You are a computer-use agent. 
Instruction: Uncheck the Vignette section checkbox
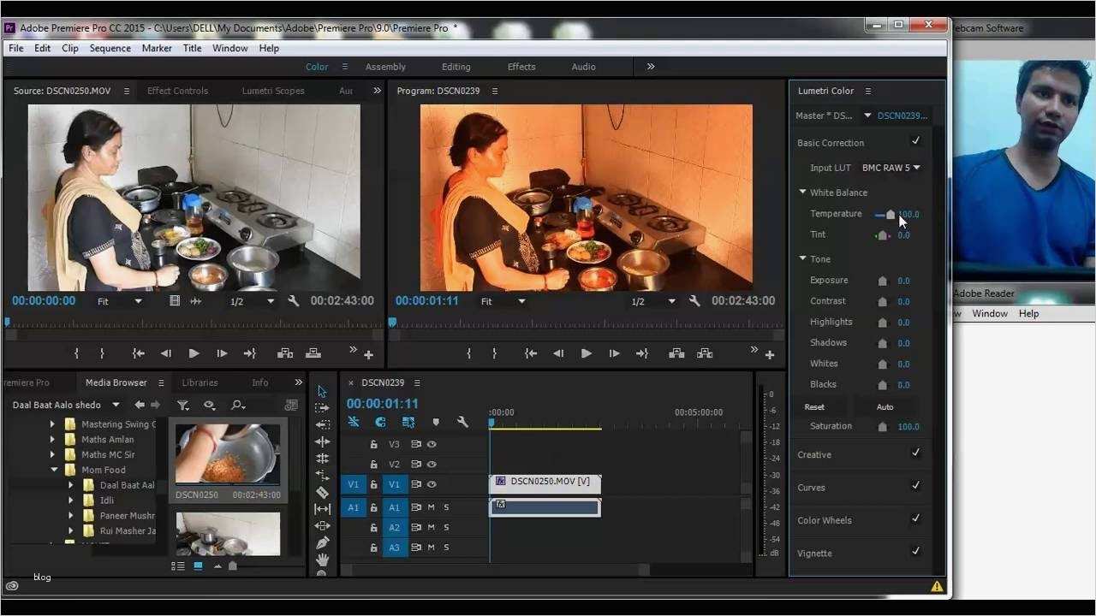(x=915, y=552)
